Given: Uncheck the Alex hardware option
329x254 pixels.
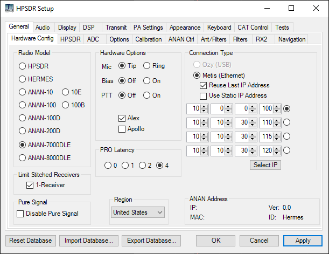Looking at the screenshot, I should tap(122, 118).
